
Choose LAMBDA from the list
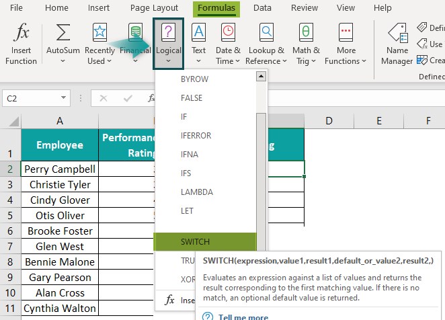point(206,192)
